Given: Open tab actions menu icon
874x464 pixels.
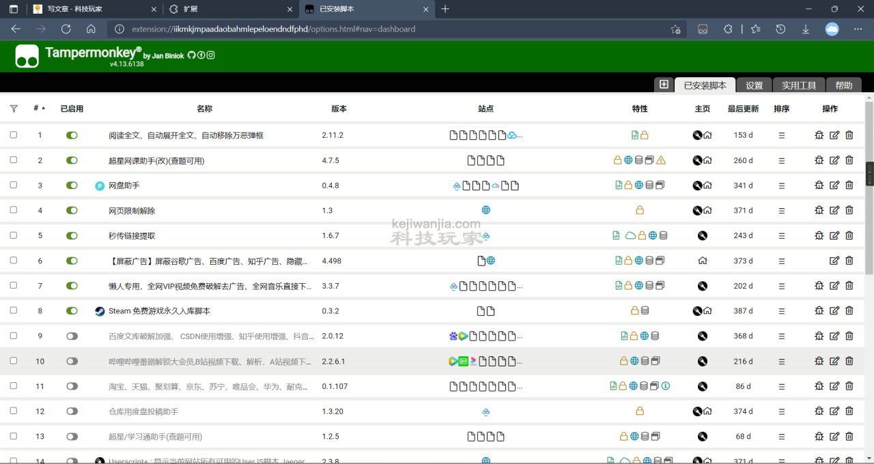Looking at the screenshot, I should [14, 9].
